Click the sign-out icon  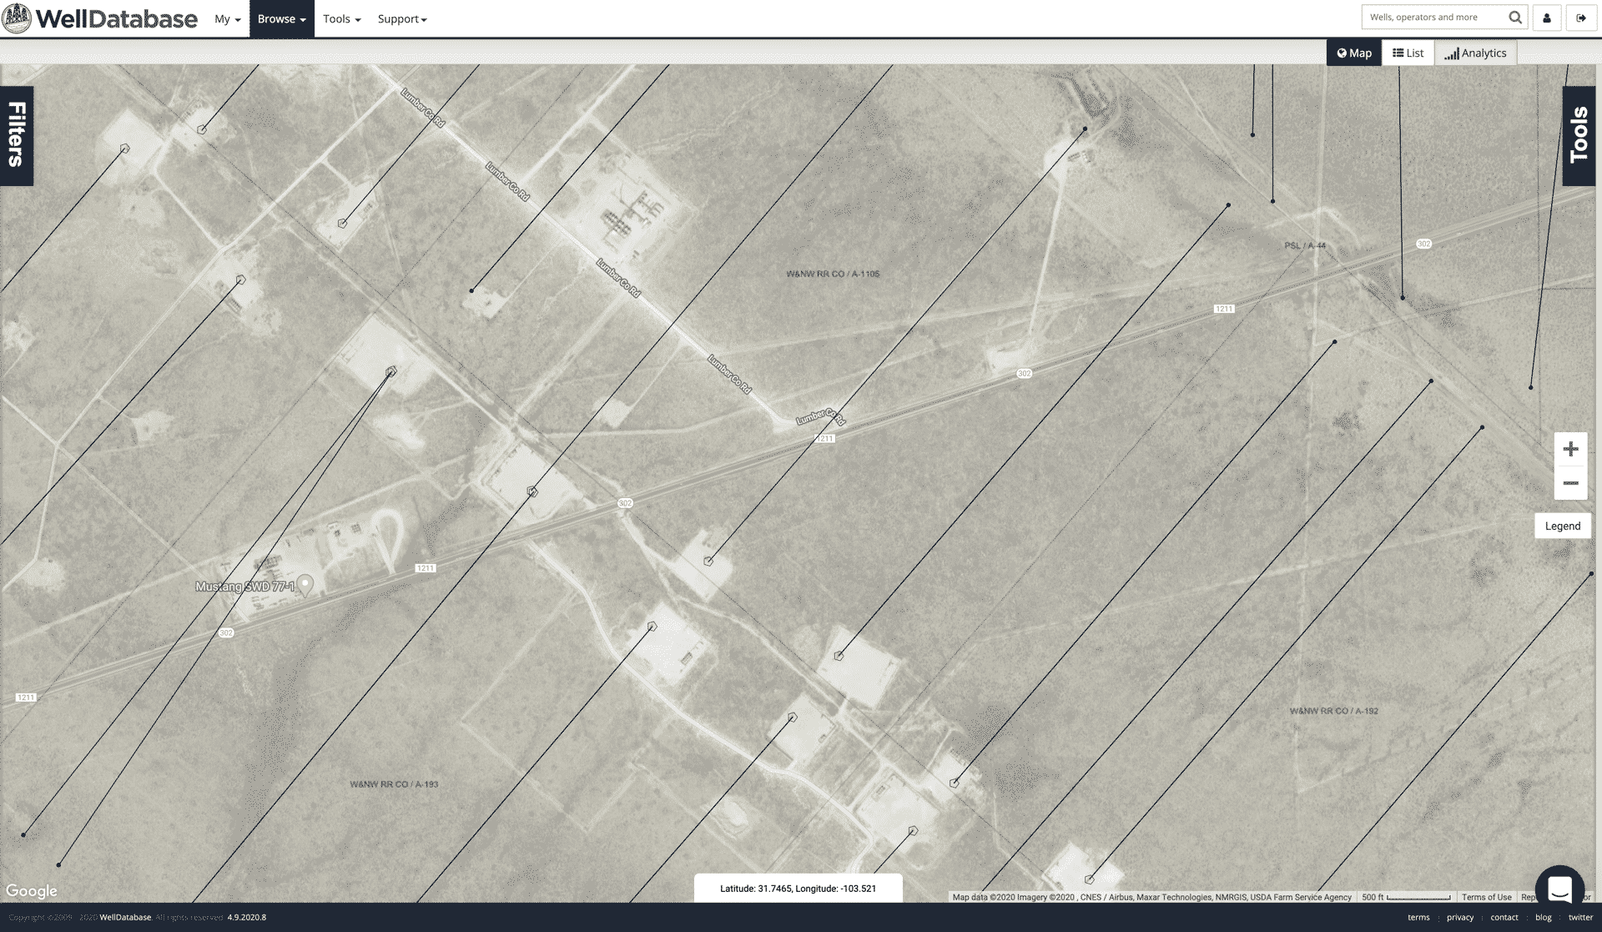point(1581,18)
